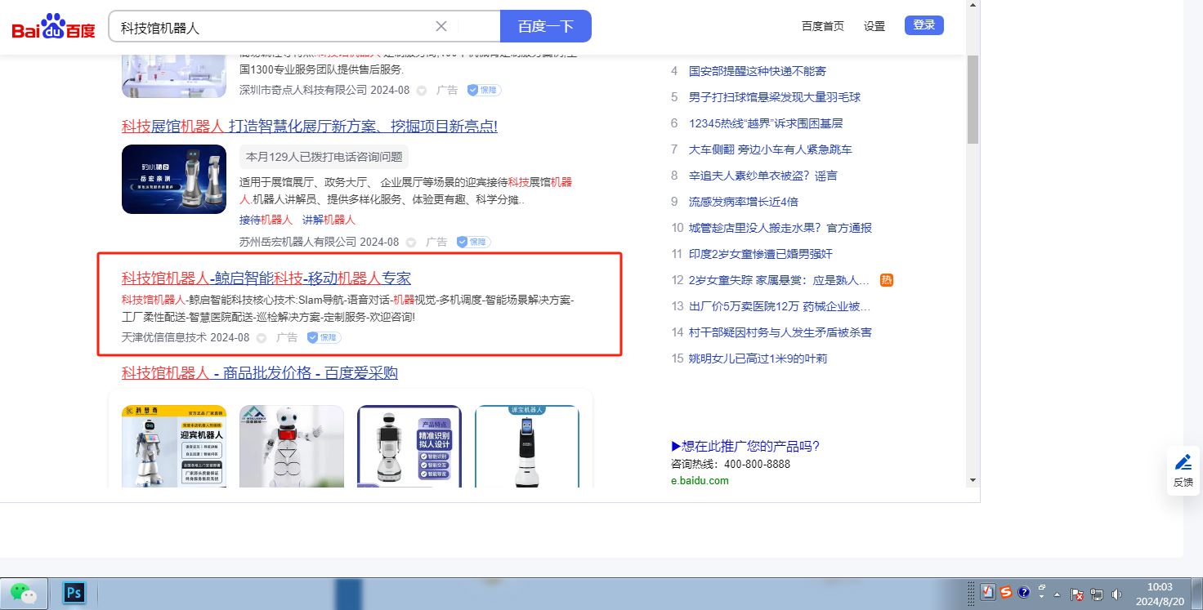Image resolution: width=1203 pixels, height=610 pixels.
Task: Open hot topic 姚明女儿已高过1米9的叶莉
Action: point(758,358)
